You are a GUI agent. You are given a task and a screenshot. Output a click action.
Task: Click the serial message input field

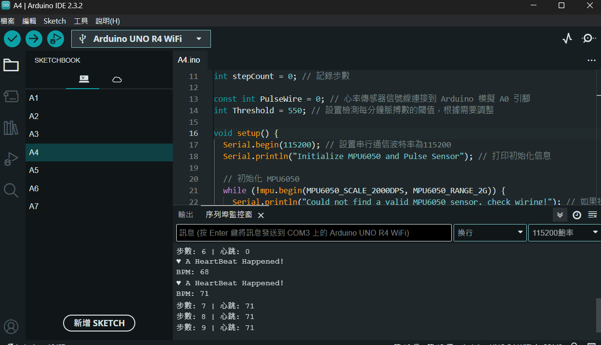pos(314,233)
